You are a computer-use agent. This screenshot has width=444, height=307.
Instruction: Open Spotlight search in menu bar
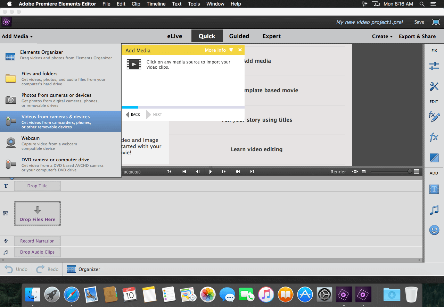point(422,4)
